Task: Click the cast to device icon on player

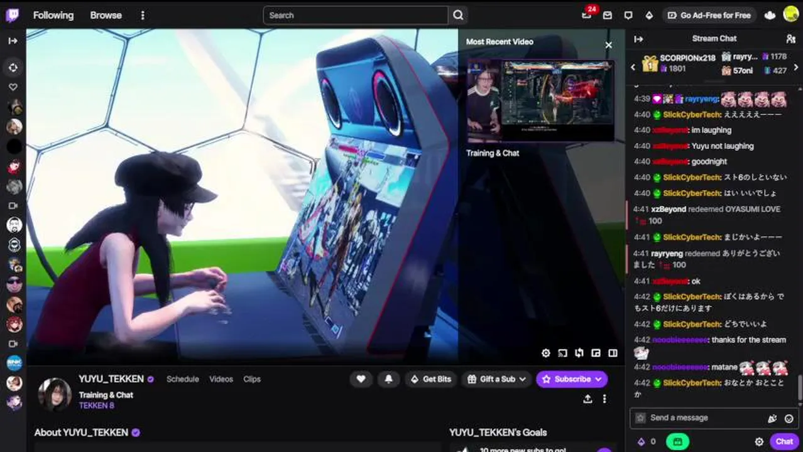Action: [x=563, y=353]
